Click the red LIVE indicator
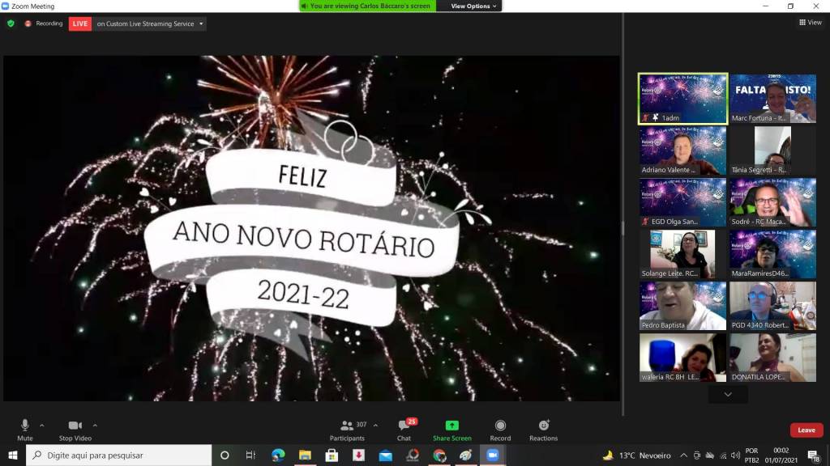Screen dimensions: 830x466 tap(80, 23)
